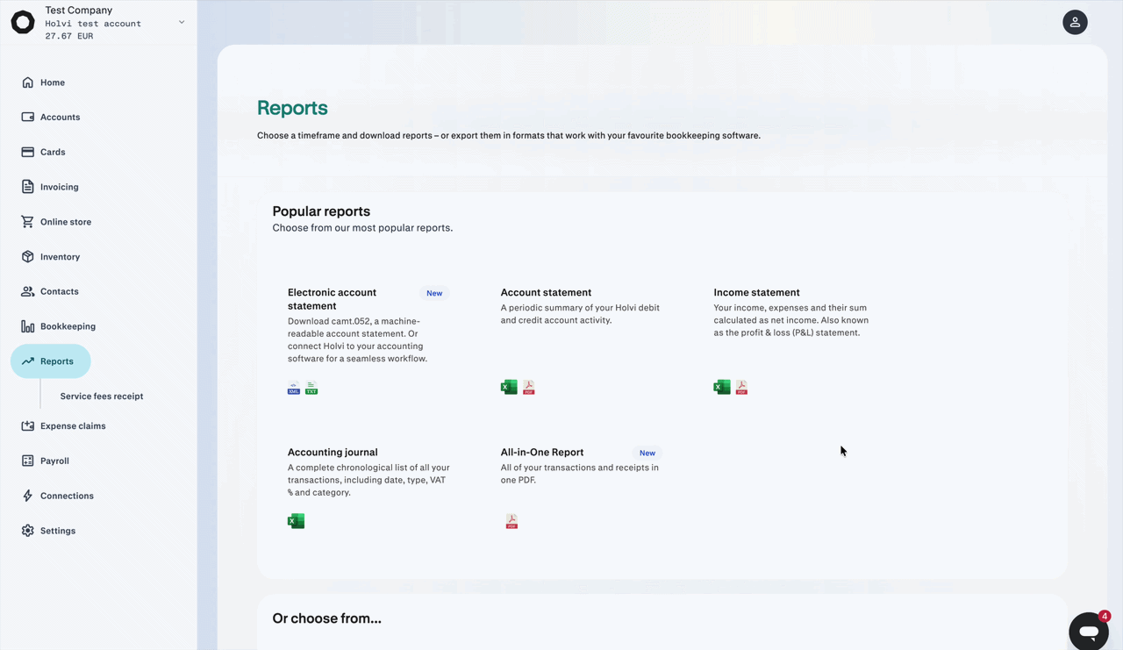Viewport: 1123px width, 650px height.
Task: Navigate to Expense claims
Action: pos(73,426)
